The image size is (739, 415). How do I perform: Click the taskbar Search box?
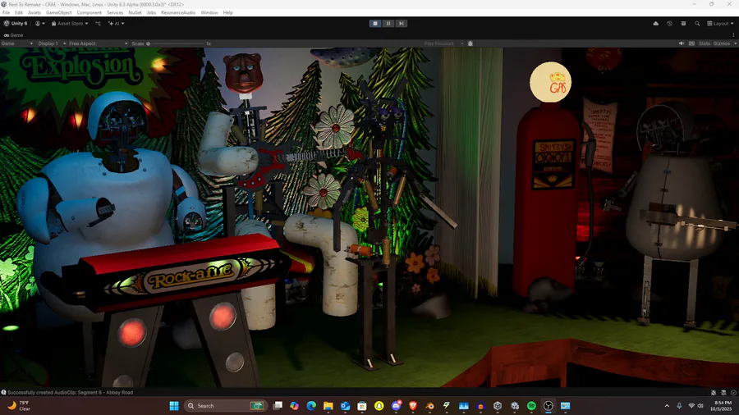[x=226, y=406]
